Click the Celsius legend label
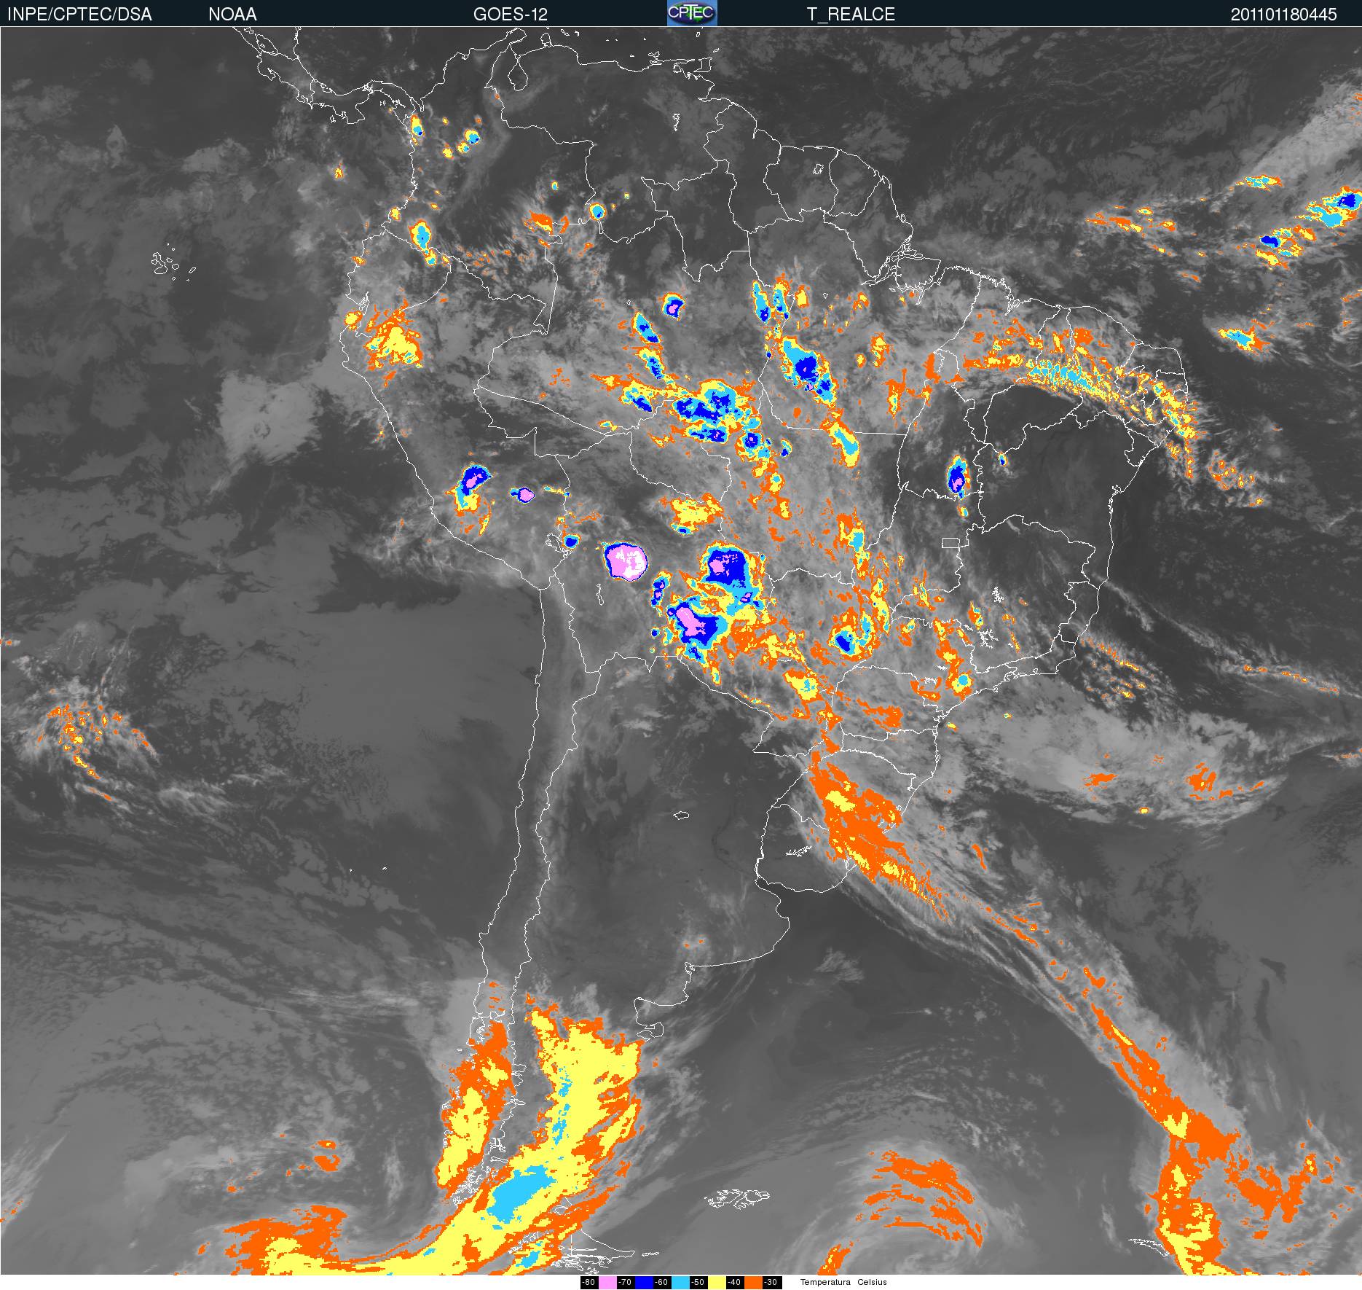Screen dimensions: 1362x1290 (x=872, y=1283)
